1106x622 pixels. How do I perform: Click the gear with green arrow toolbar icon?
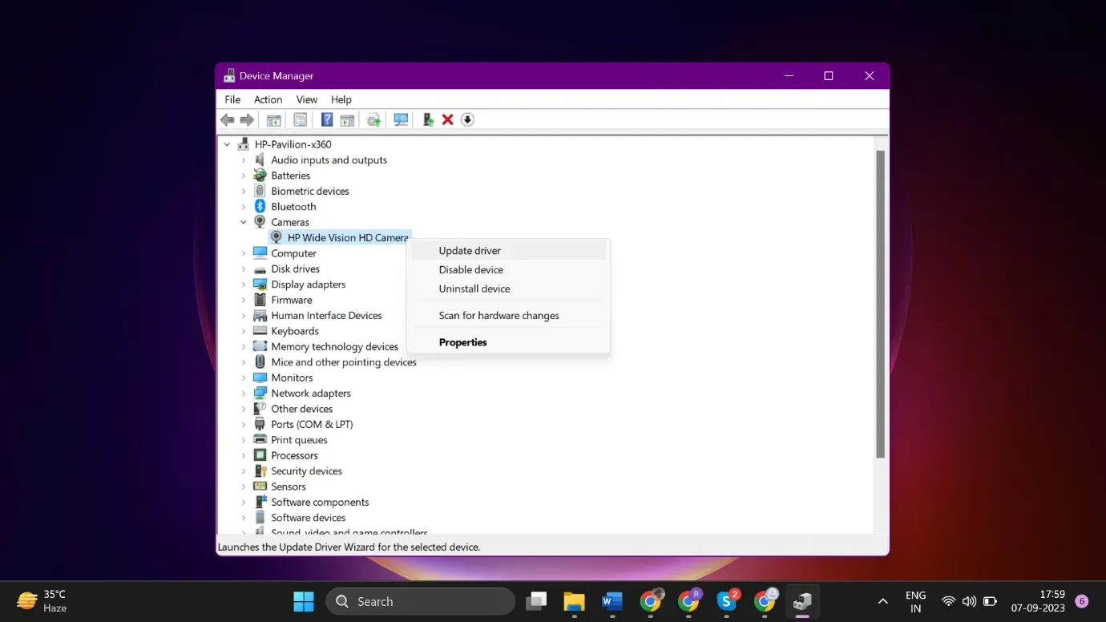point(373,119)
